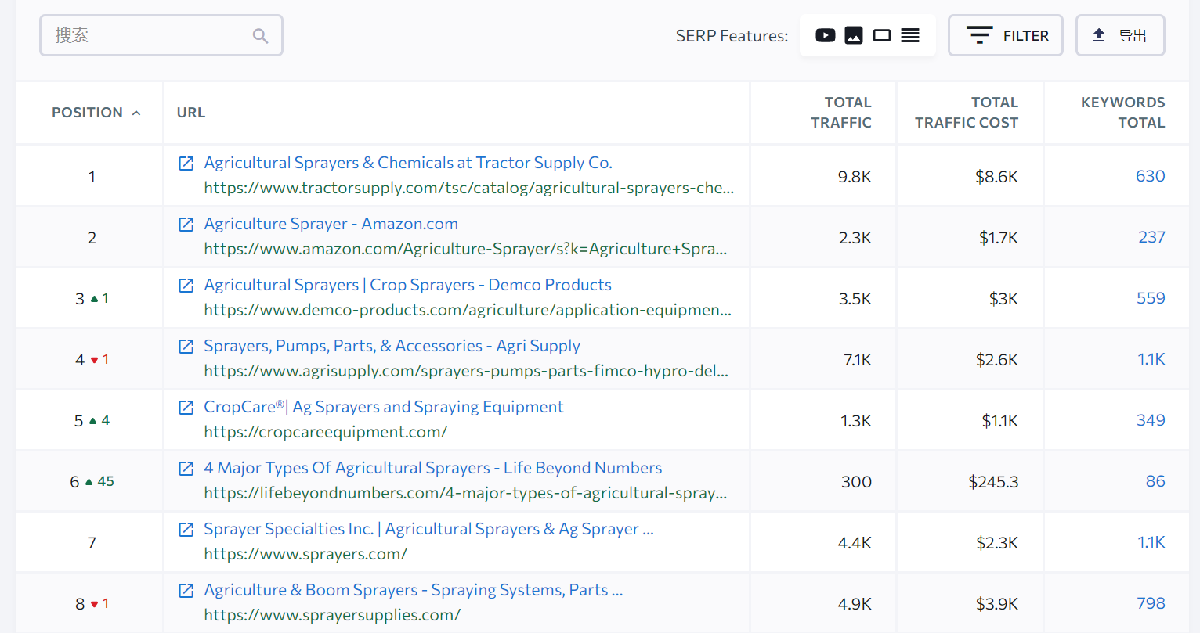This screenshot has width=1200, height=633.
Task: Click keywords total 1.1K for Agri Supply
Action: (1151, 359)
